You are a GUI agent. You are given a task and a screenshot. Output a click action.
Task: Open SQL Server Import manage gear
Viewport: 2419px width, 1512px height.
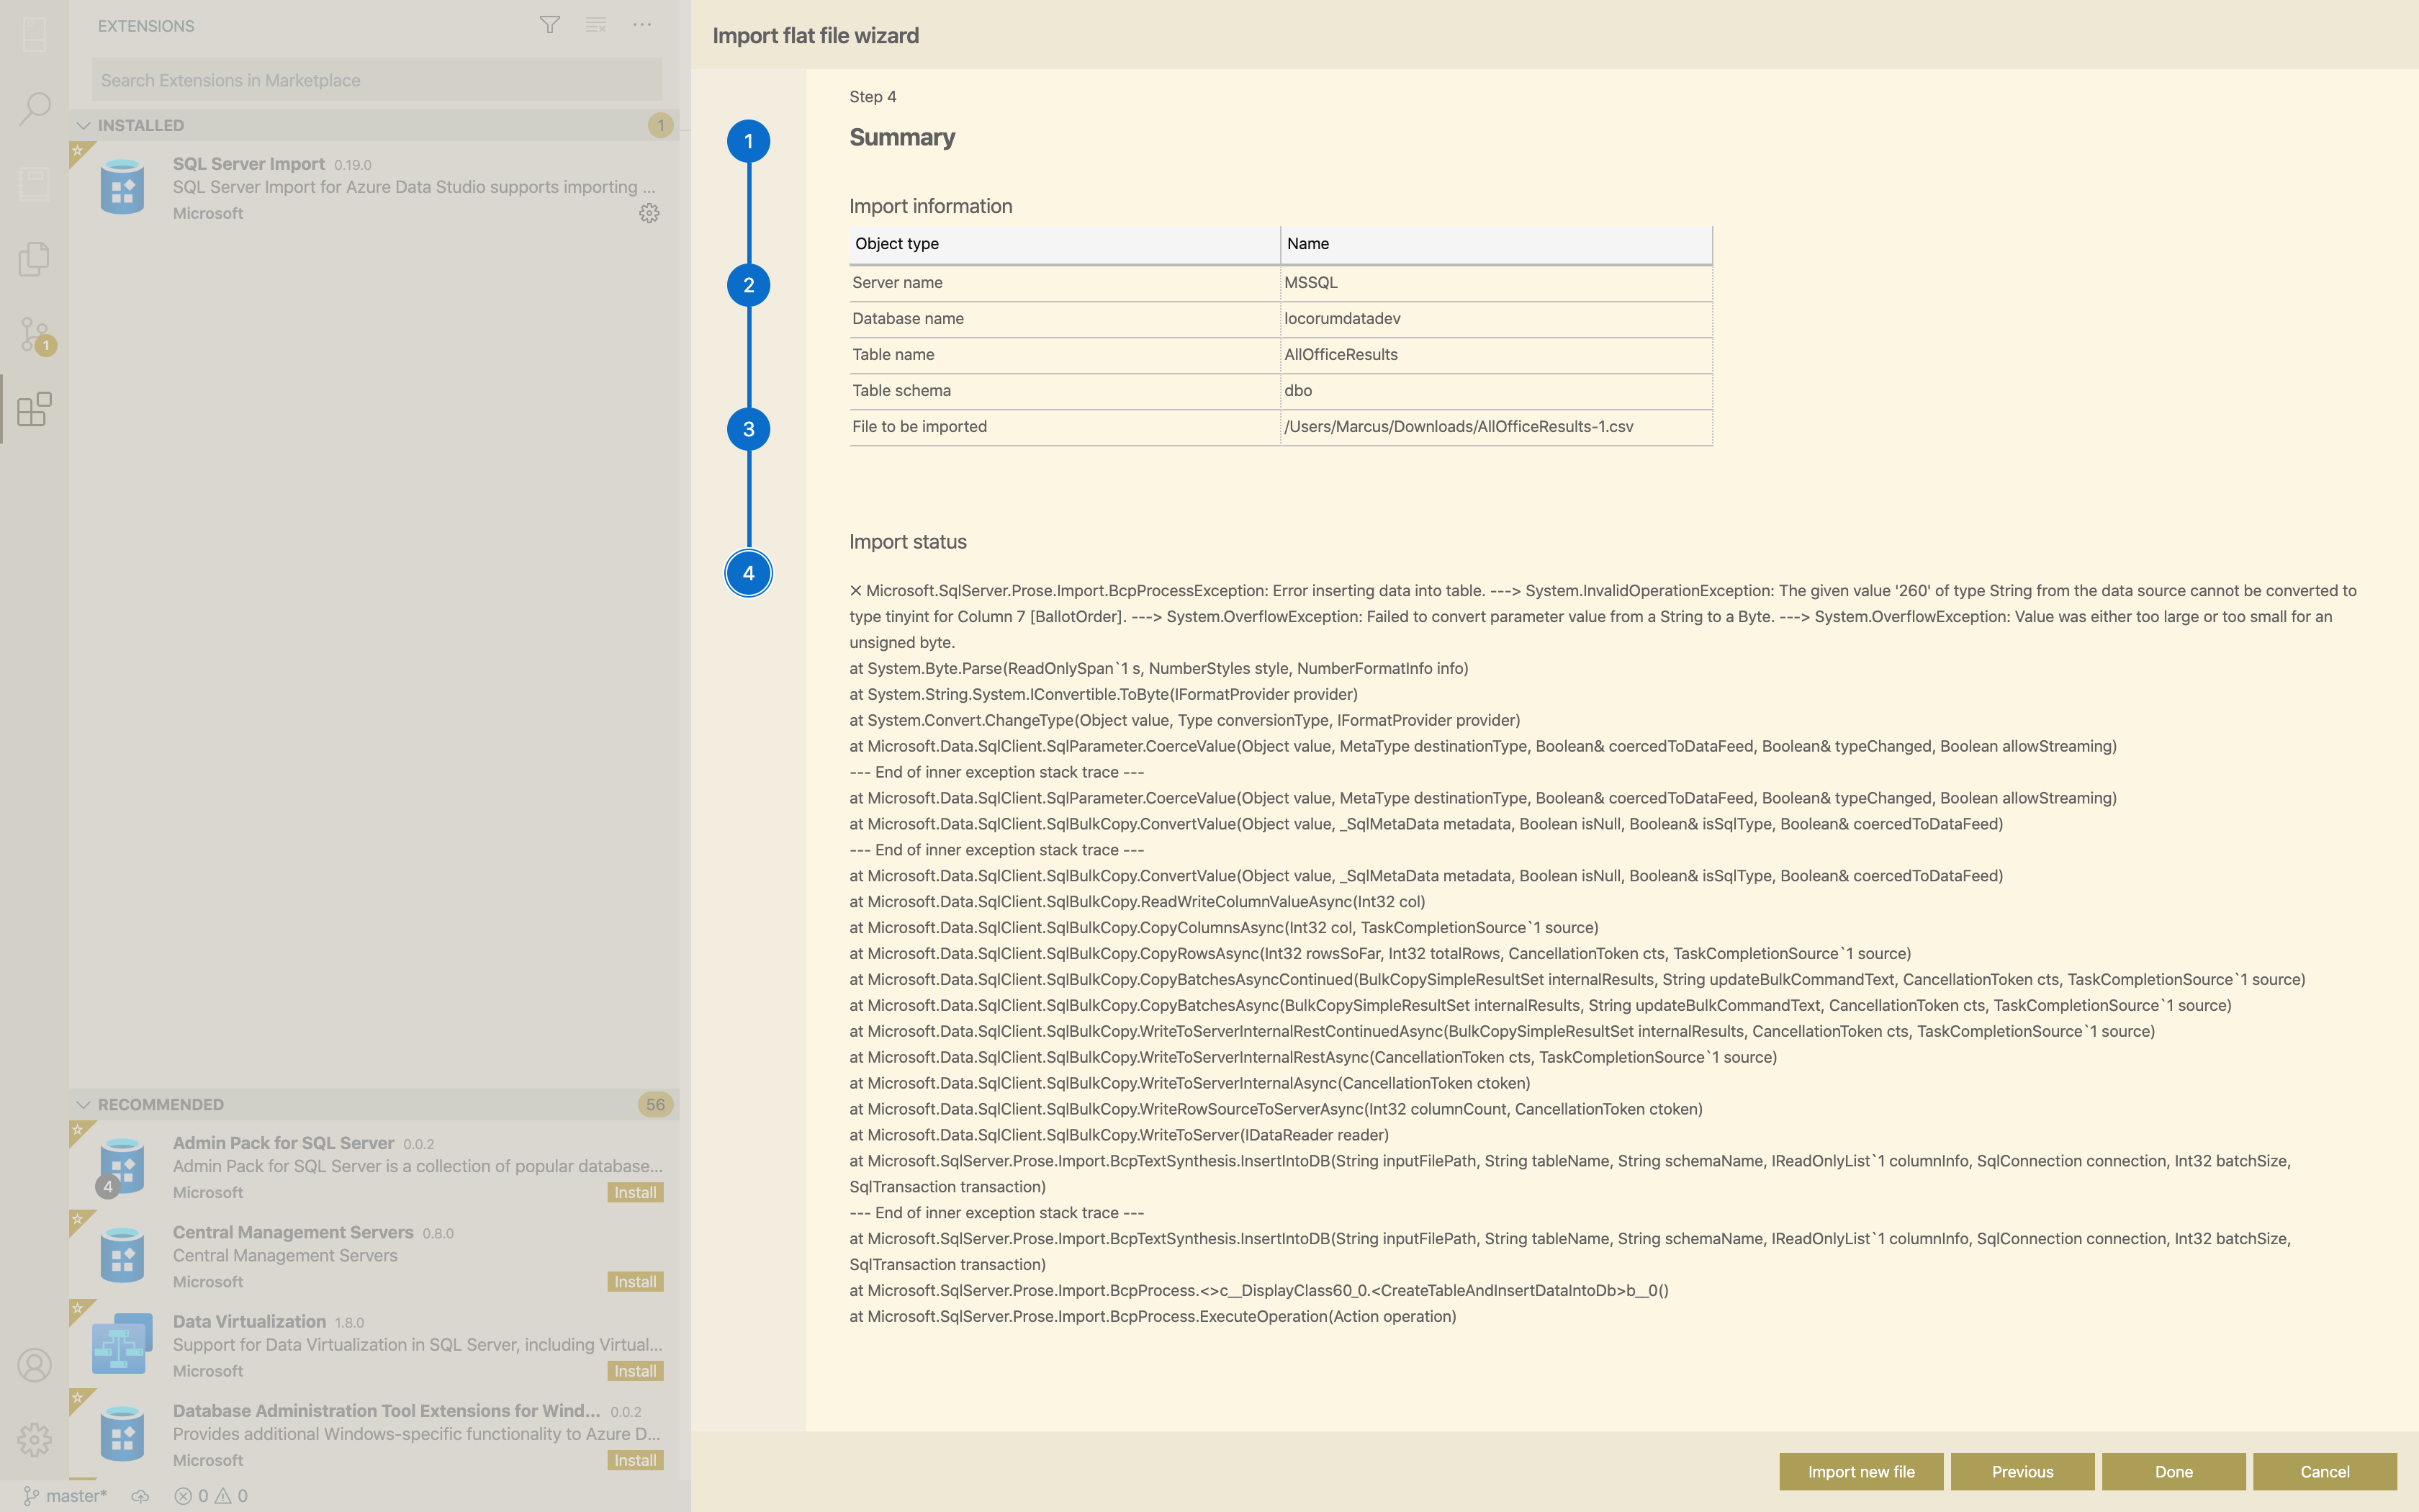coord(649,213)
